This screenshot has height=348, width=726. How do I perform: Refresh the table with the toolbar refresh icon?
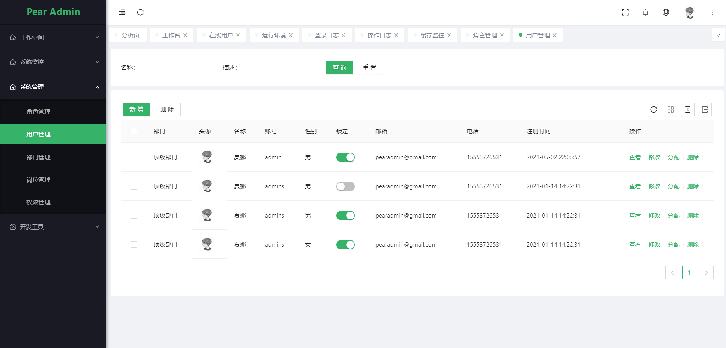coord(654,110)
